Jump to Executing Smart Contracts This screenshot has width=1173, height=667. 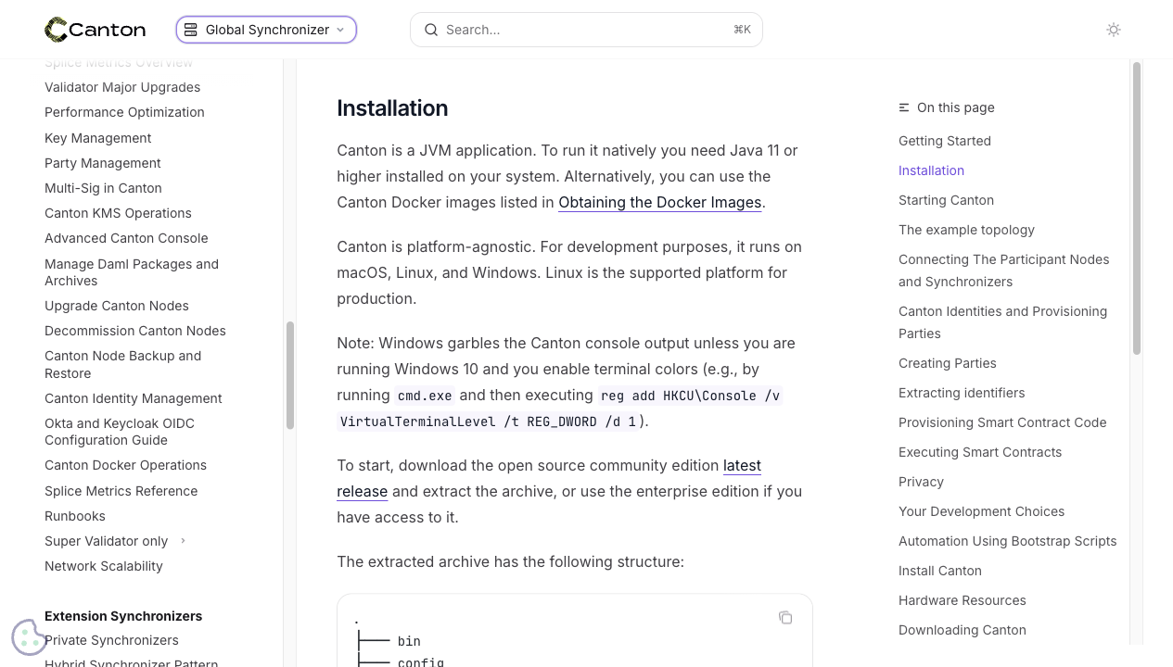click(980, 452)
